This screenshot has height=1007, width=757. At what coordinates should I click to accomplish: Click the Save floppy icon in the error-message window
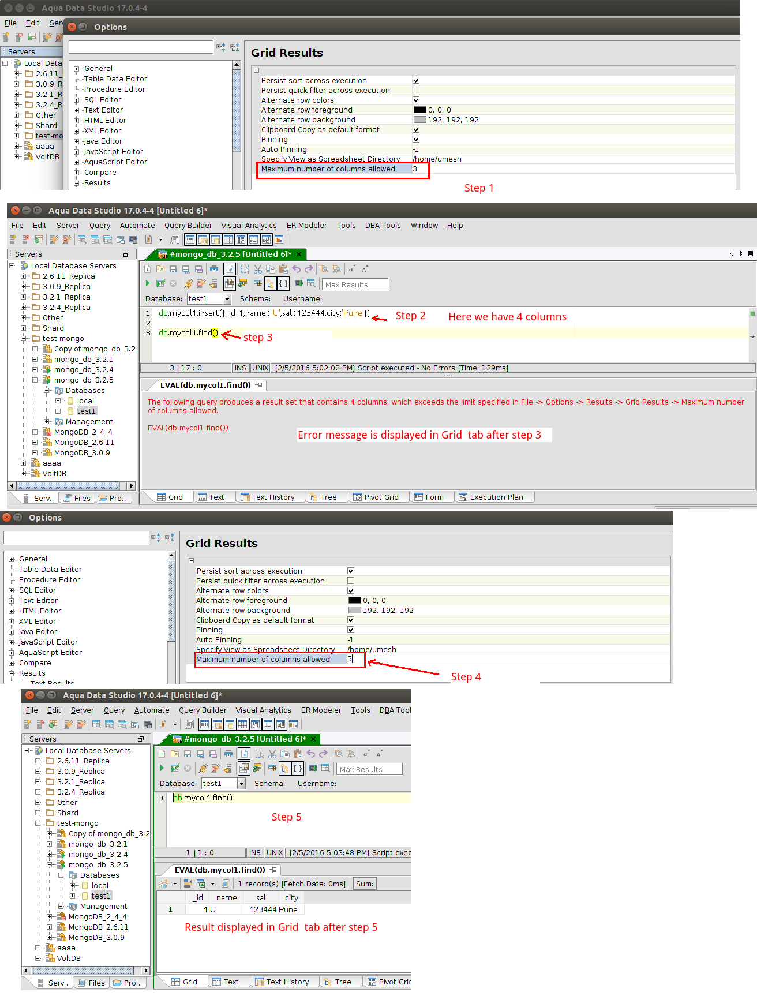tap(173, 269)
